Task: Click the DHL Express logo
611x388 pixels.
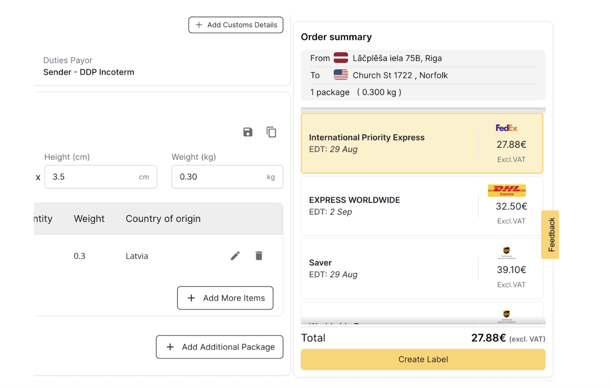Action: [x=506, y=190]
